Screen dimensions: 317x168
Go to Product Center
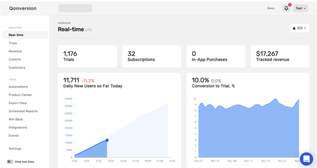[x=20, y=95]
